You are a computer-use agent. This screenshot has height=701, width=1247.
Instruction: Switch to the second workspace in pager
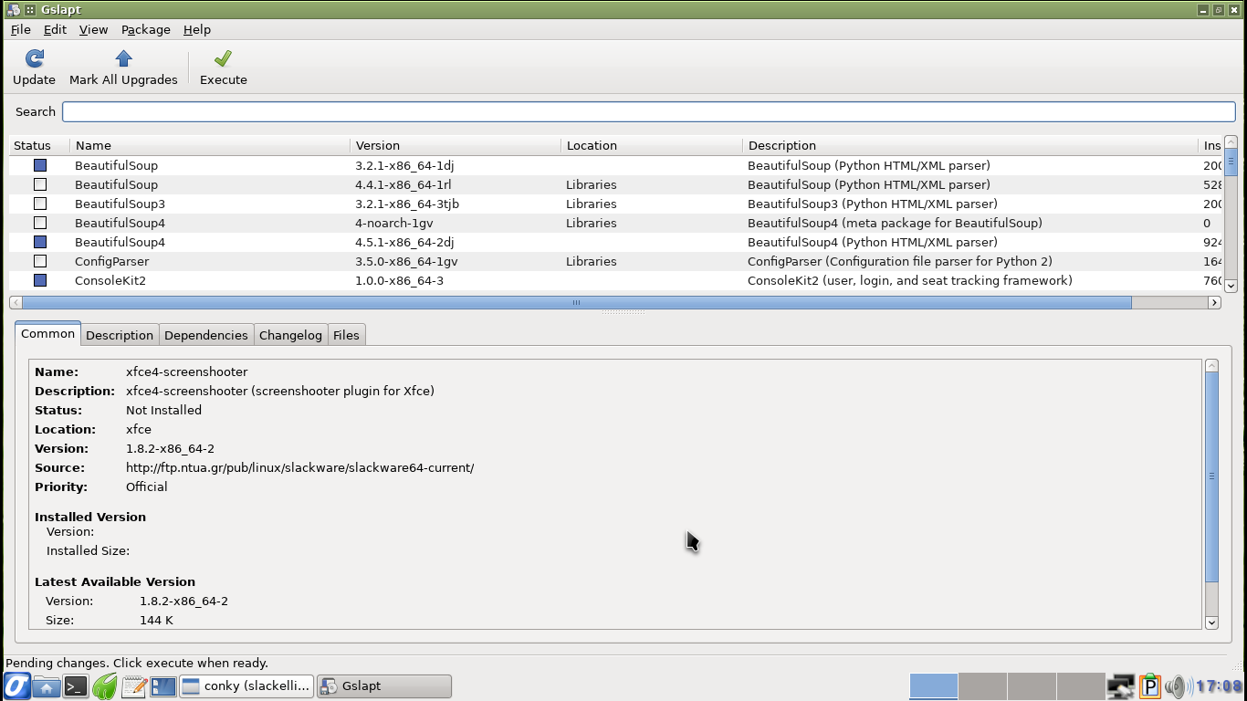982,686
